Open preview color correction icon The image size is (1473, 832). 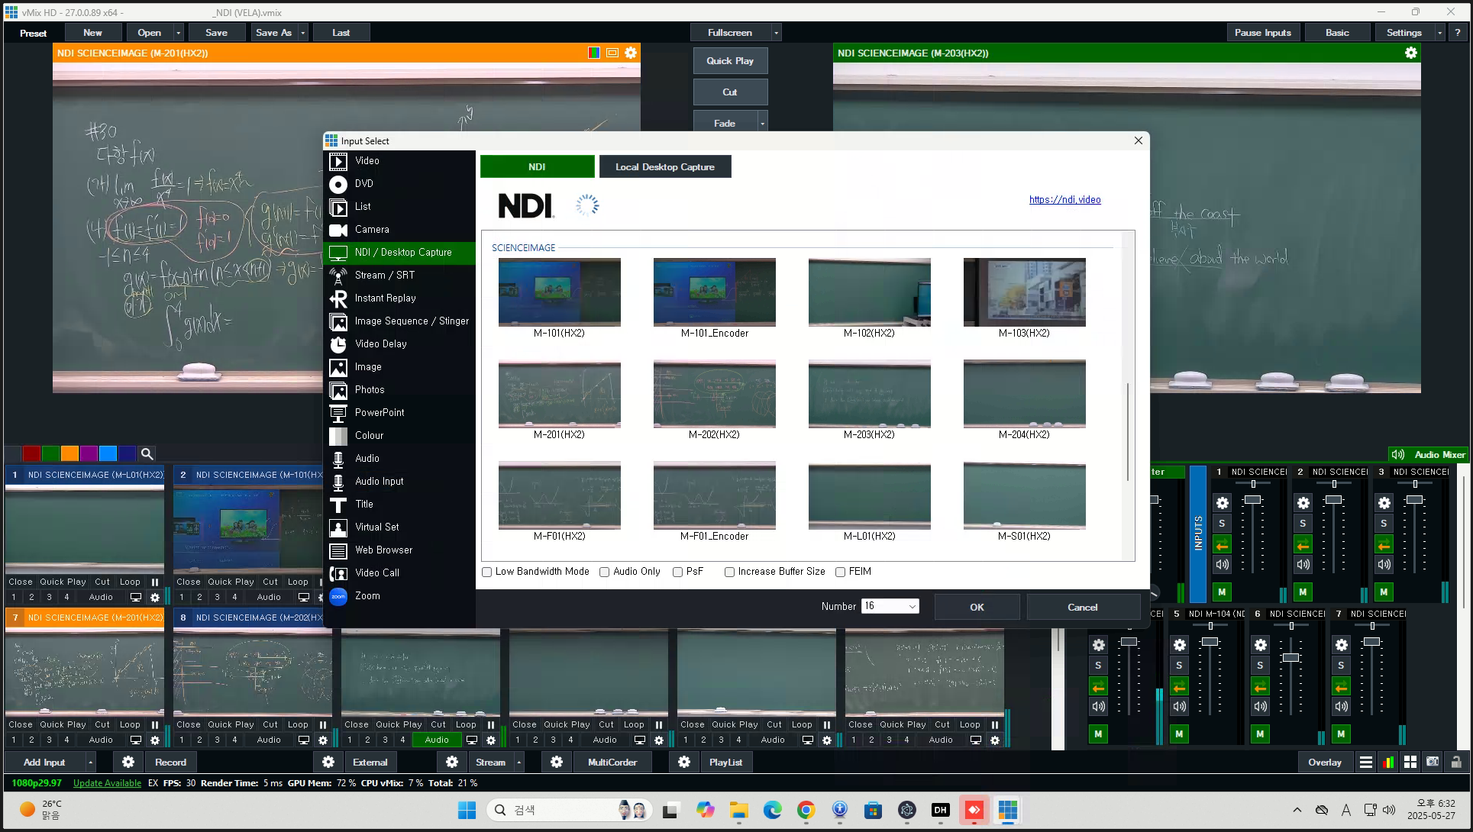(x=594, y=53)
